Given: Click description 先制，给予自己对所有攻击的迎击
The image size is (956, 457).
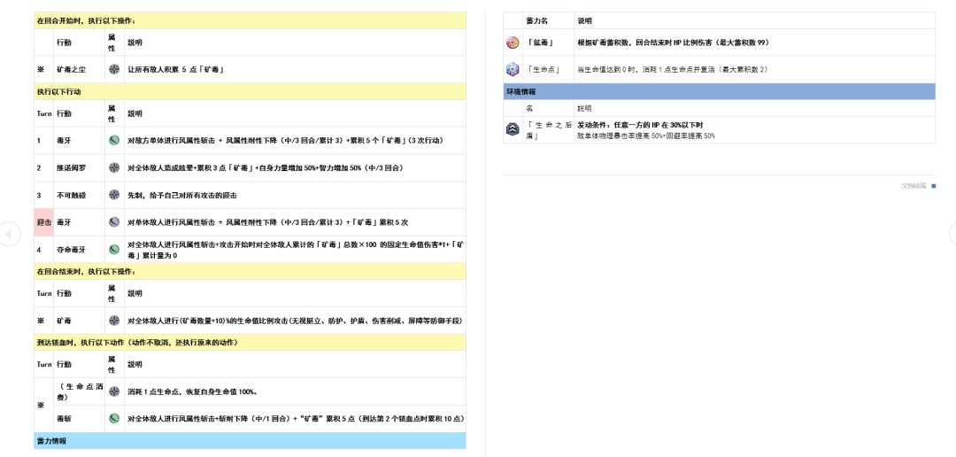Looking at the screenshot, I should tap(181, 195).
